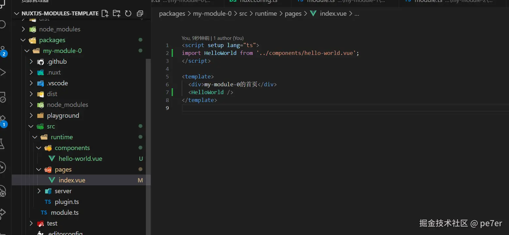Click the pages breadcrumb segment
Image resolution: width=509 pixels, height=235 pixels.
coord(293,14)
